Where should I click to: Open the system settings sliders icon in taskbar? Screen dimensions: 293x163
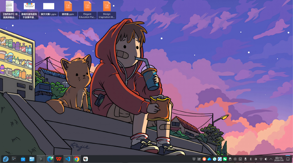click(14, 159)
